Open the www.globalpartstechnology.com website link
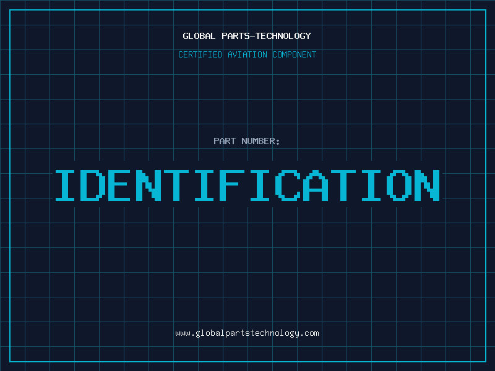Image resolution: width=495 pixels, height=371 pixels. click(x=247, y=333)
